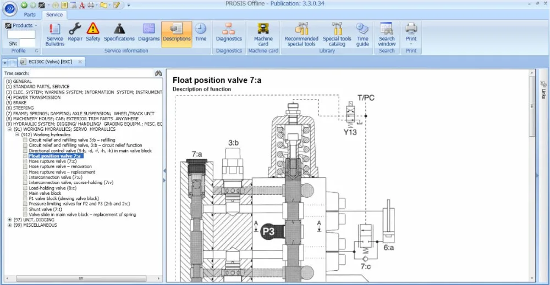The height and width of the screenshot is (285, 550).
Task: Collapse the (912) Working hydraulics node
Action: click(17, 135)
